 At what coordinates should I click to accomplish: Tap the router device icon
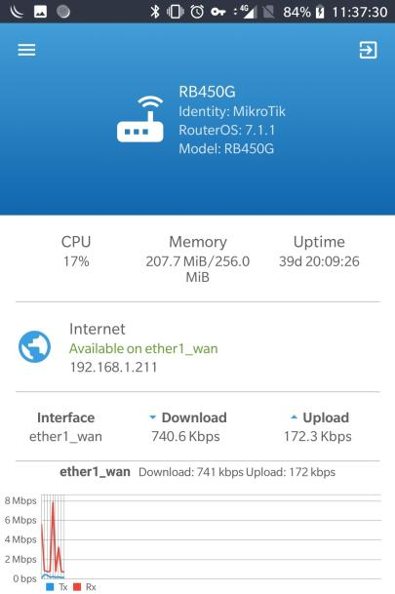click(140, 119)
